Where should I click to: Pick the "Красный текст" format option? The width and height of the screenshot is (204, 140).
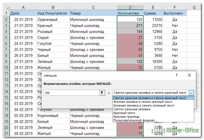pos(124,113)
